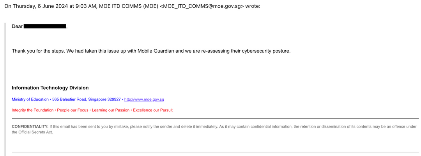
Task: Click the red Integrity the Foundation motto
Action: [32, 110]
